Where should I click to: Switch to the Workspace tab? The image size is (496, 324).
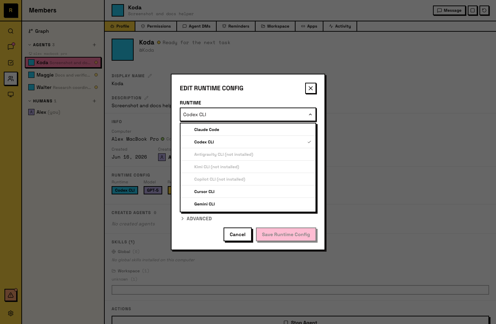tap(275, 26)
